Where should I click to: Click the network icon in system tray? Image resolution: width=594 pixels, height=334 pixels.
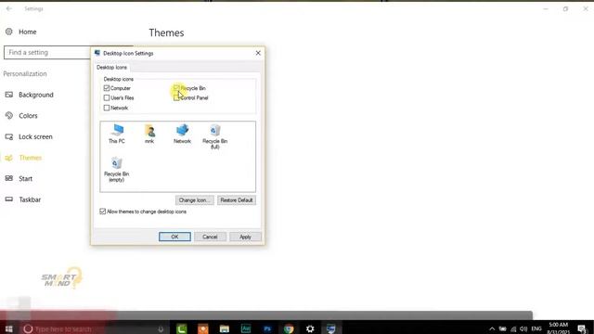513,328
